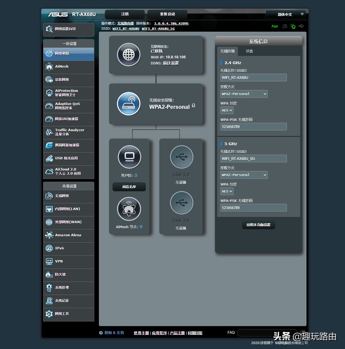Open the Amazon Alexa icon

49,235
